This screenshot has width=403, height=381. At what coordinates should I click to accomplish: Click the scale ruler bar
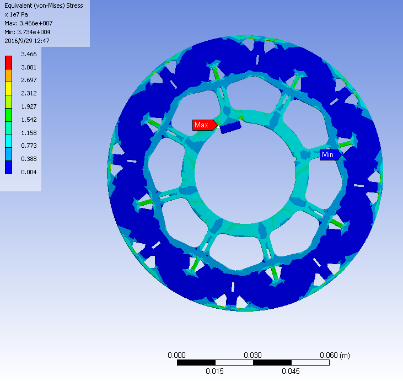coord(253,363)
